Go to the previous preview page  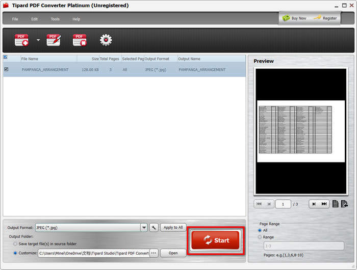point(269,204)
